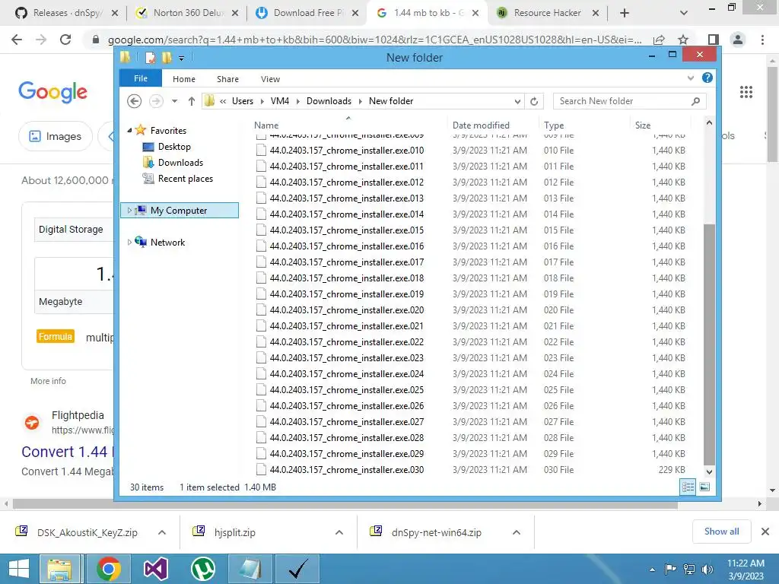This screenshot has width=779, height=584.
Task: Open File Explorer from taskbar
Action: pyautogui.click(x=59, y=569)
